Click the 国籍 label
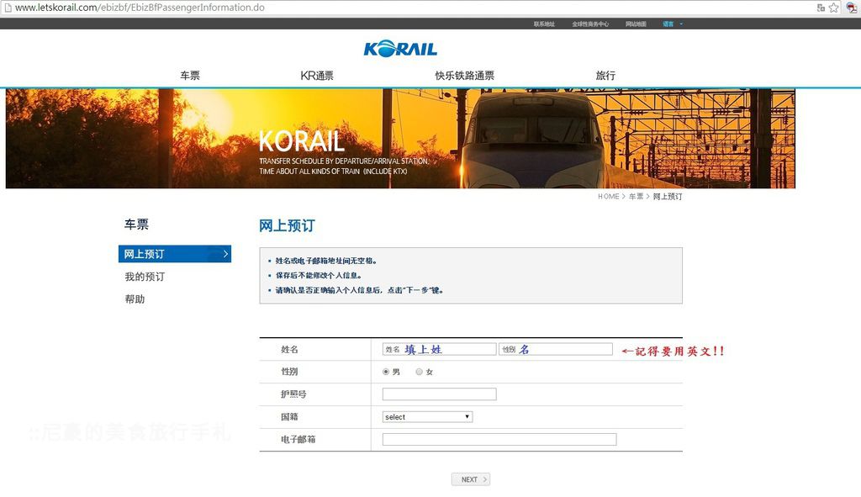This screenshot has width=861, height=497. [289, 417]
